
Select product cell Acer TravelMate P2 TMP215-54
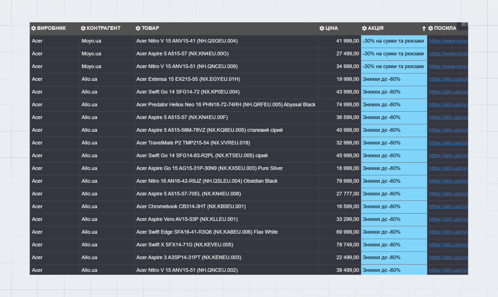(x=226, y=143)
